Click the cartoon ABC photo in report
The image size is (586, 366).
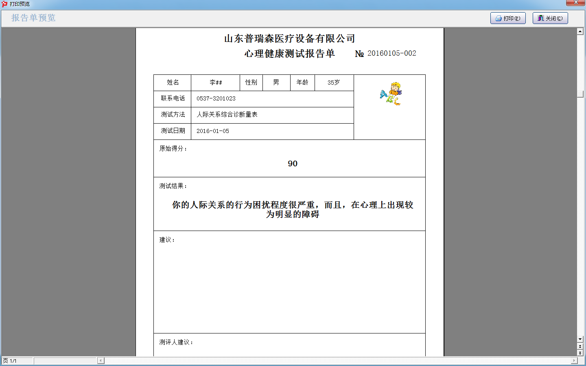tap(391, 94)
